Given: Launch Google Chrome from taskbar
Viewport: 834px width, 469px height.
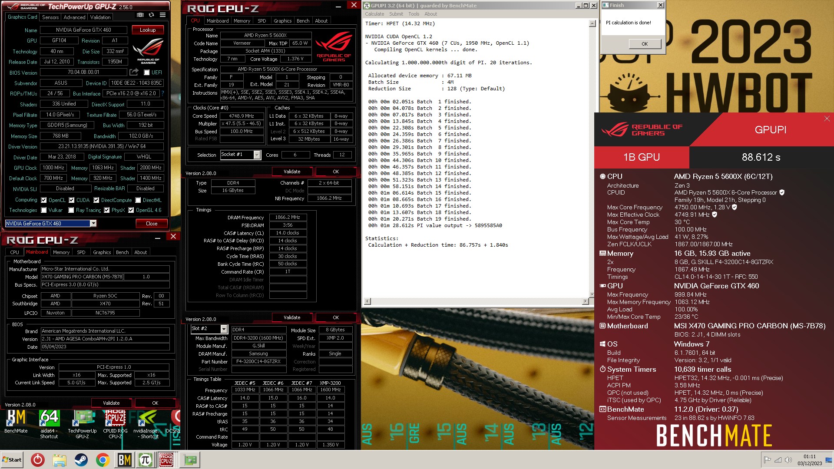Looking at the screenshot, I should (103, 460).
